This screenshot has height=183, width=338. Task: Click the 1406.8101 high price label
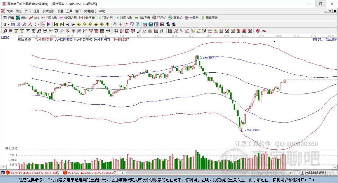[x=209, y=58]
